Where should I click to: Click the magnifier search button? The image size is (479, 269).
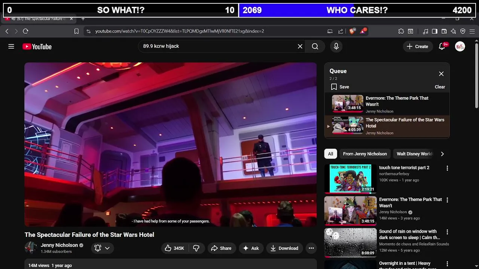(x=315, y=46)
